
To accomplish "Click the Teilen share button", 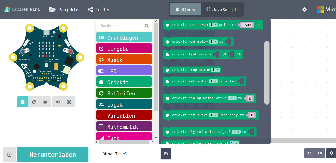I will click(99, 10).
